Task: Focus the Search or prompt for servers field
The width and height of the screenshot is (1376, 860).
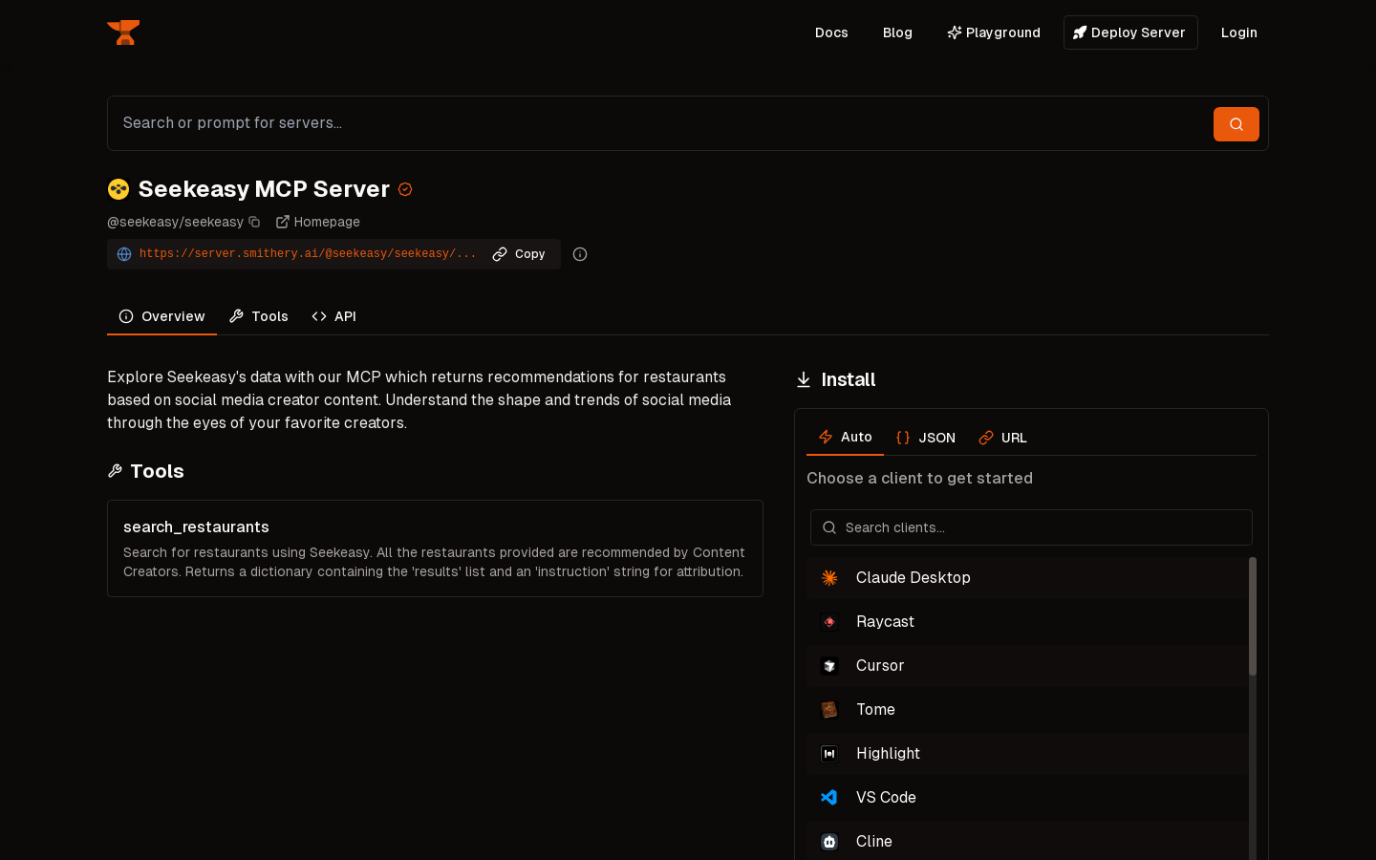Action: click(x=659, y=123)
